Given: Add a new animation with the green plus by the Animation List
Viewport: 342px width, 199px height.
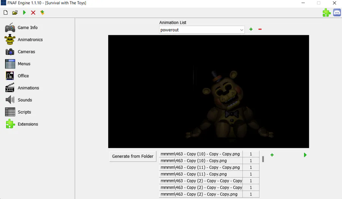Looking at the screenshot, I should [251, 29].
